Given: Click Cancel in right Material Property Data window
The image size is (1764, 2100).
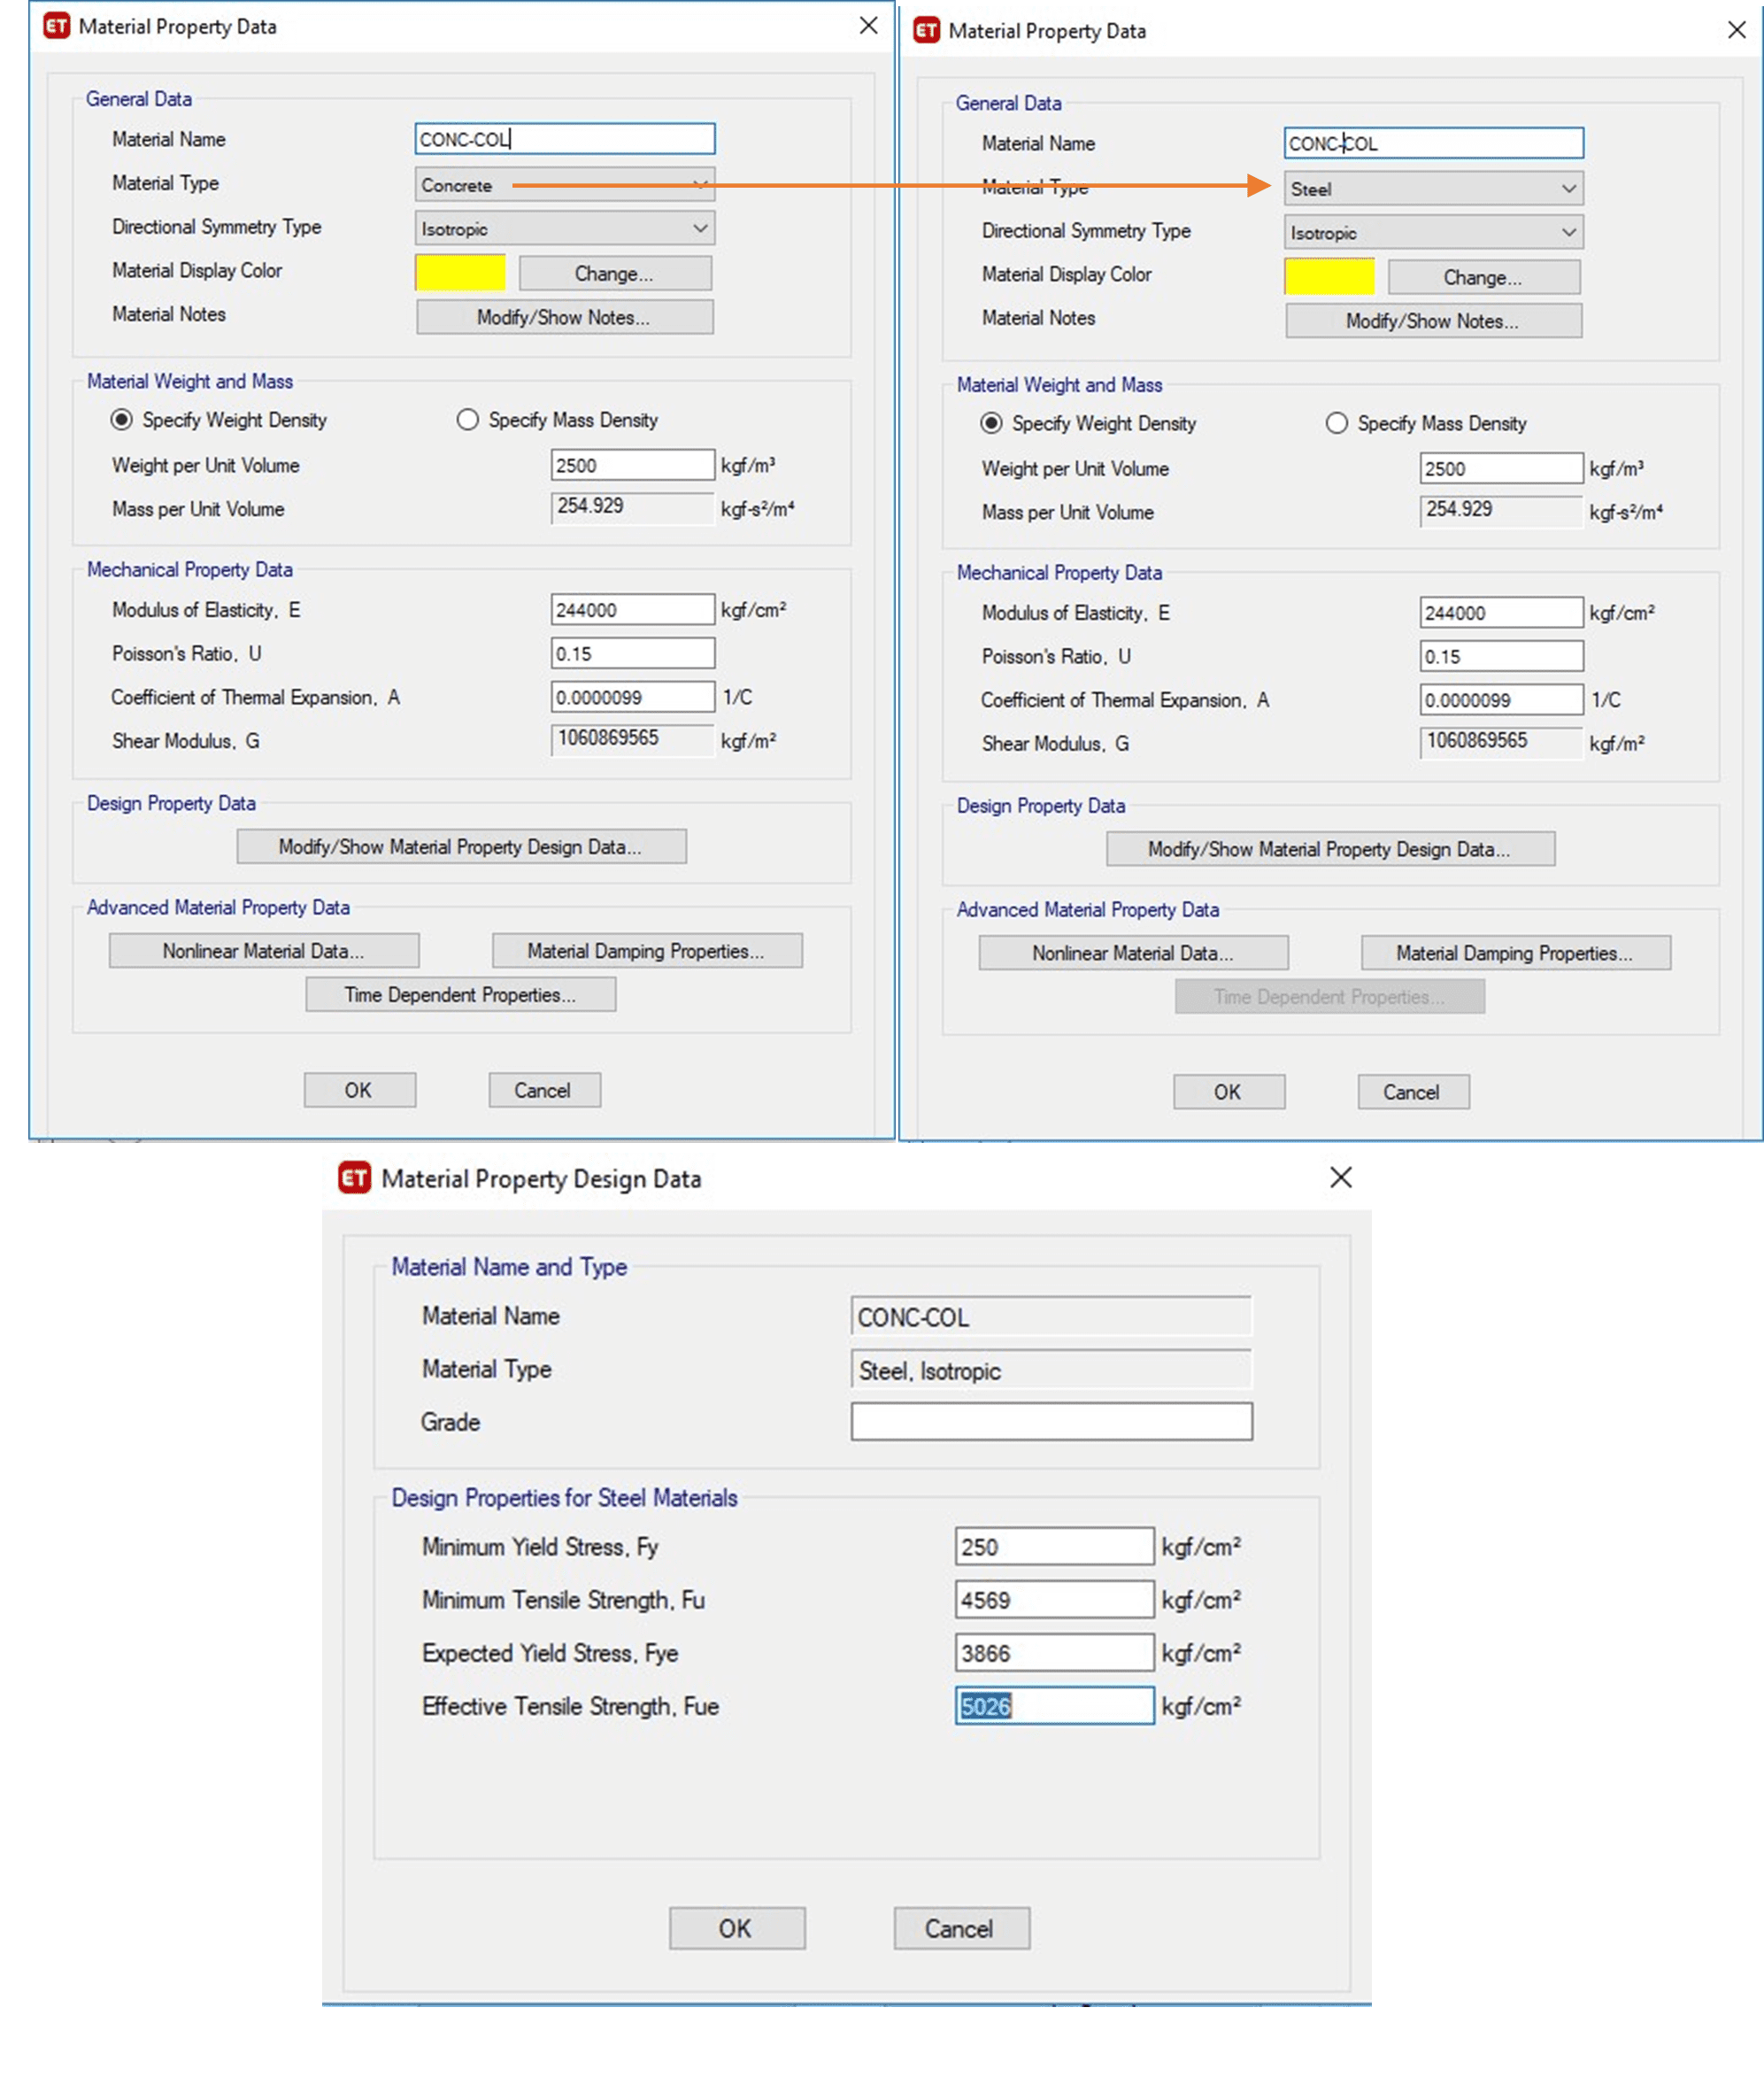Looking at the screenshot, I should click(1413, 1092).
